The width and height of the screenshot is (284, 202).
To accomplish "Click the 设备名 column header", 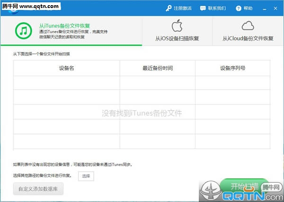I will coord(66,68).
